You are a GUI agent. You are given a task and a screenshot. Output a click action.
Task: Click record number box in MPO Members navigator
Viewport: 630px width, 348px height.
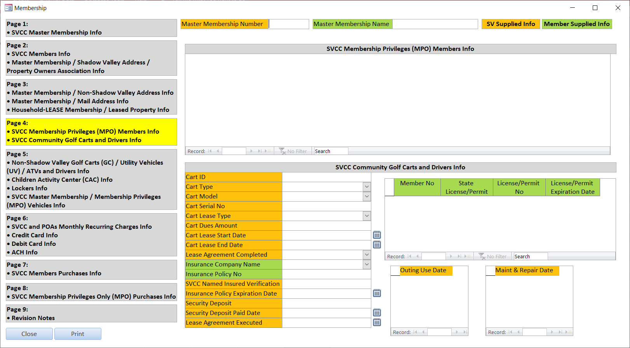(234, 151)
